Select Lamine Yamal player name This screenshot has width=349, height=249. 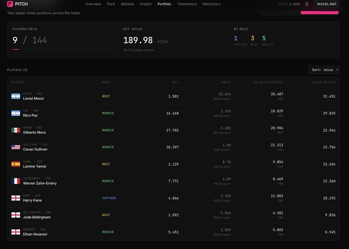pyautogui.click(x=35, y=166)
